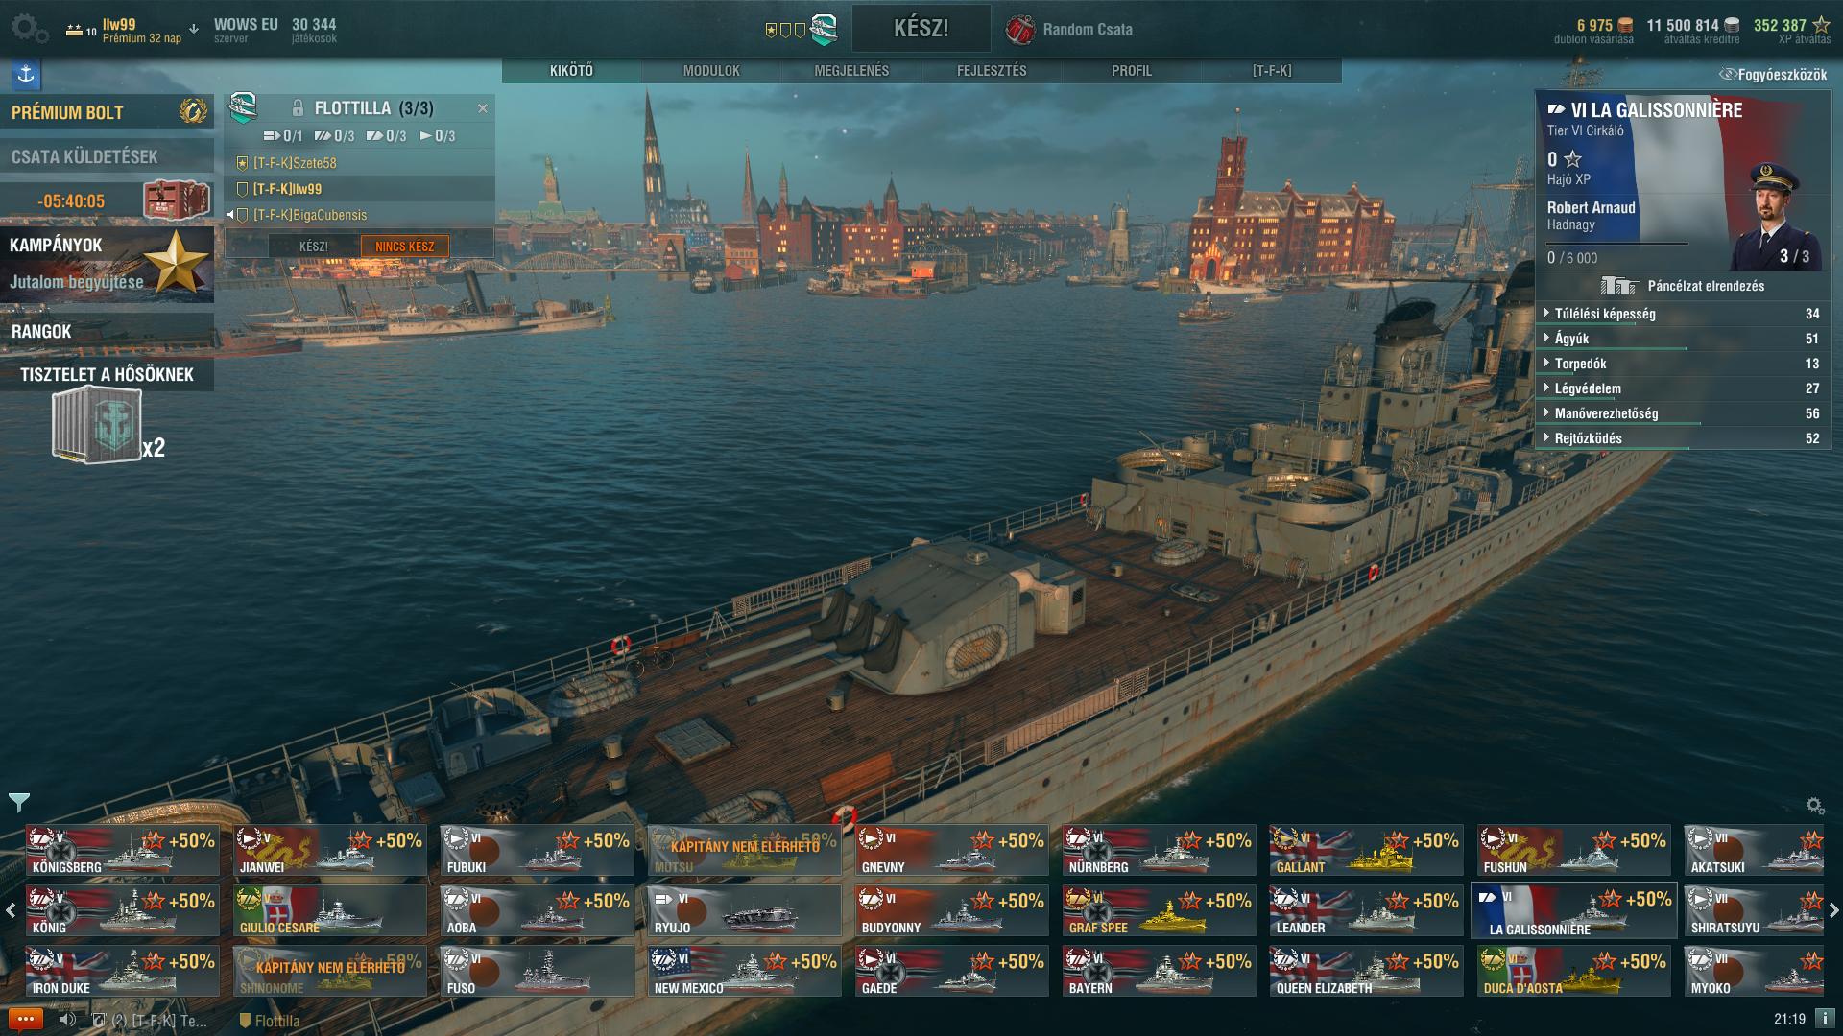Set division status to KÉSZ!
This screenshot has height=1036, width=1843.
click(314, 247)
